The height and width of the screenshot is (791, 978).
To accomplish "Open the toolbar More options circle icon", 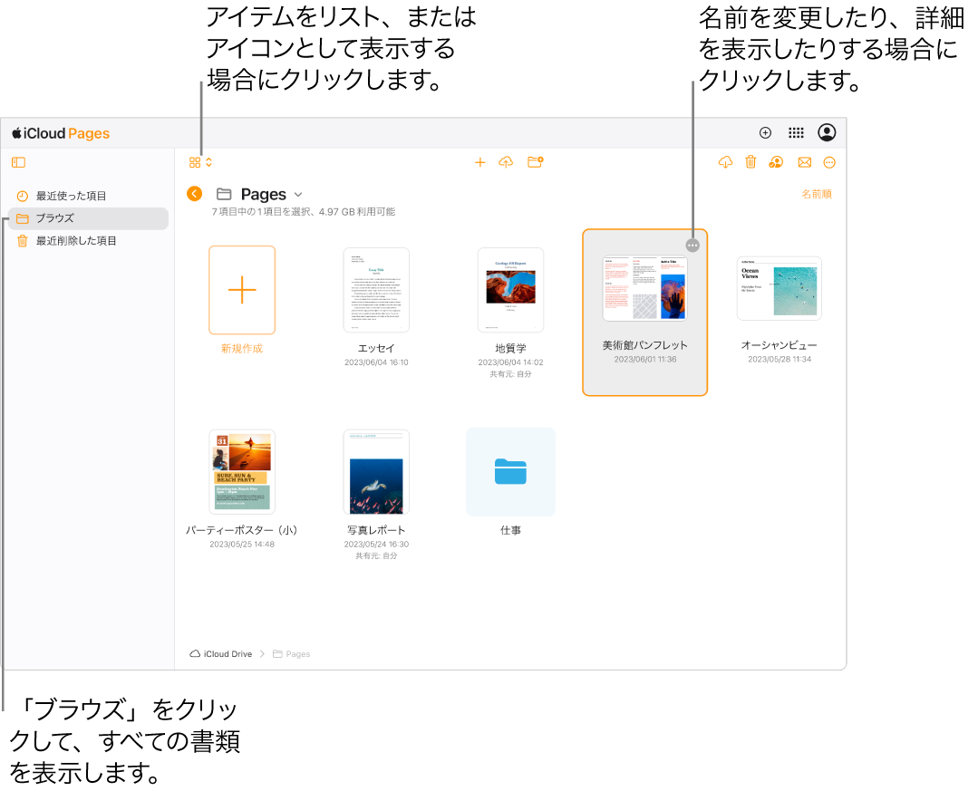I will coord(829,163).
